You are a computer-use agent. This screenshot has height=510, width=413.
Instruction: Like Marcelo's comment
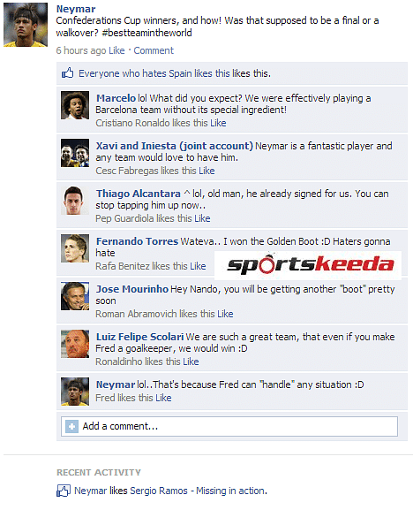click(218, 123)
